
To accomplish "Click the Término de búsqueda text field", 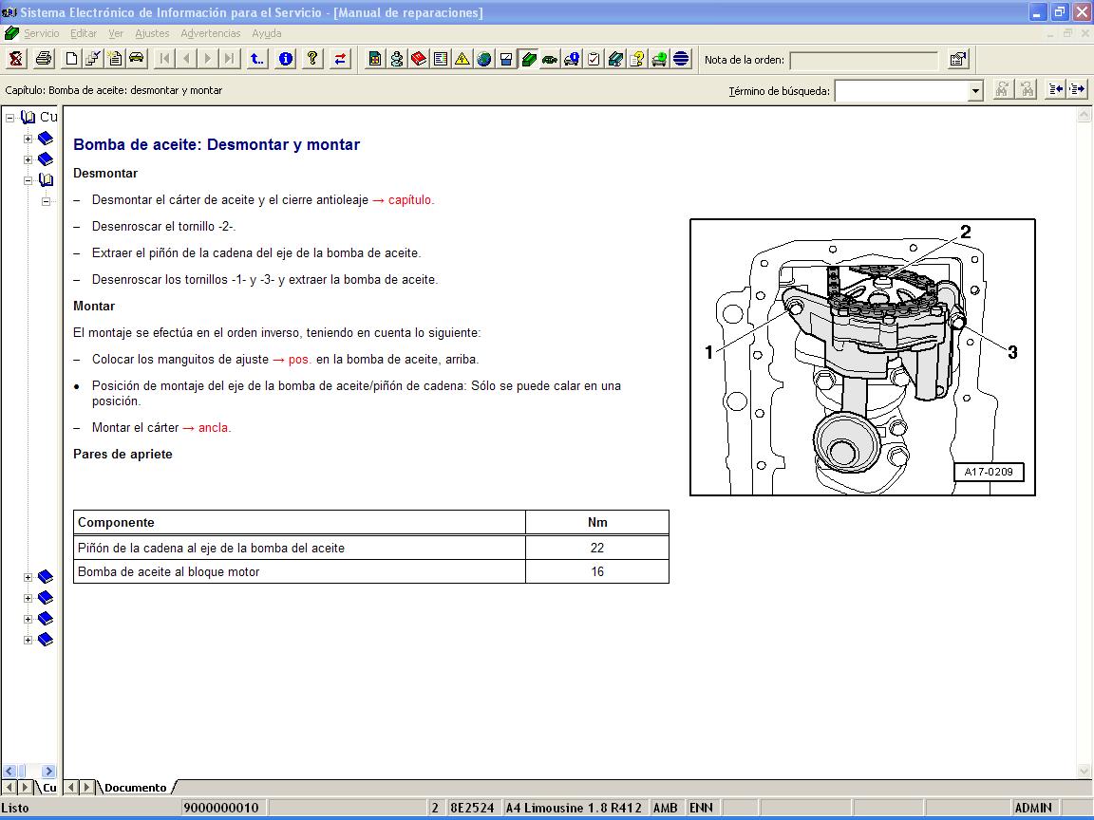I will tap(901, 91).
